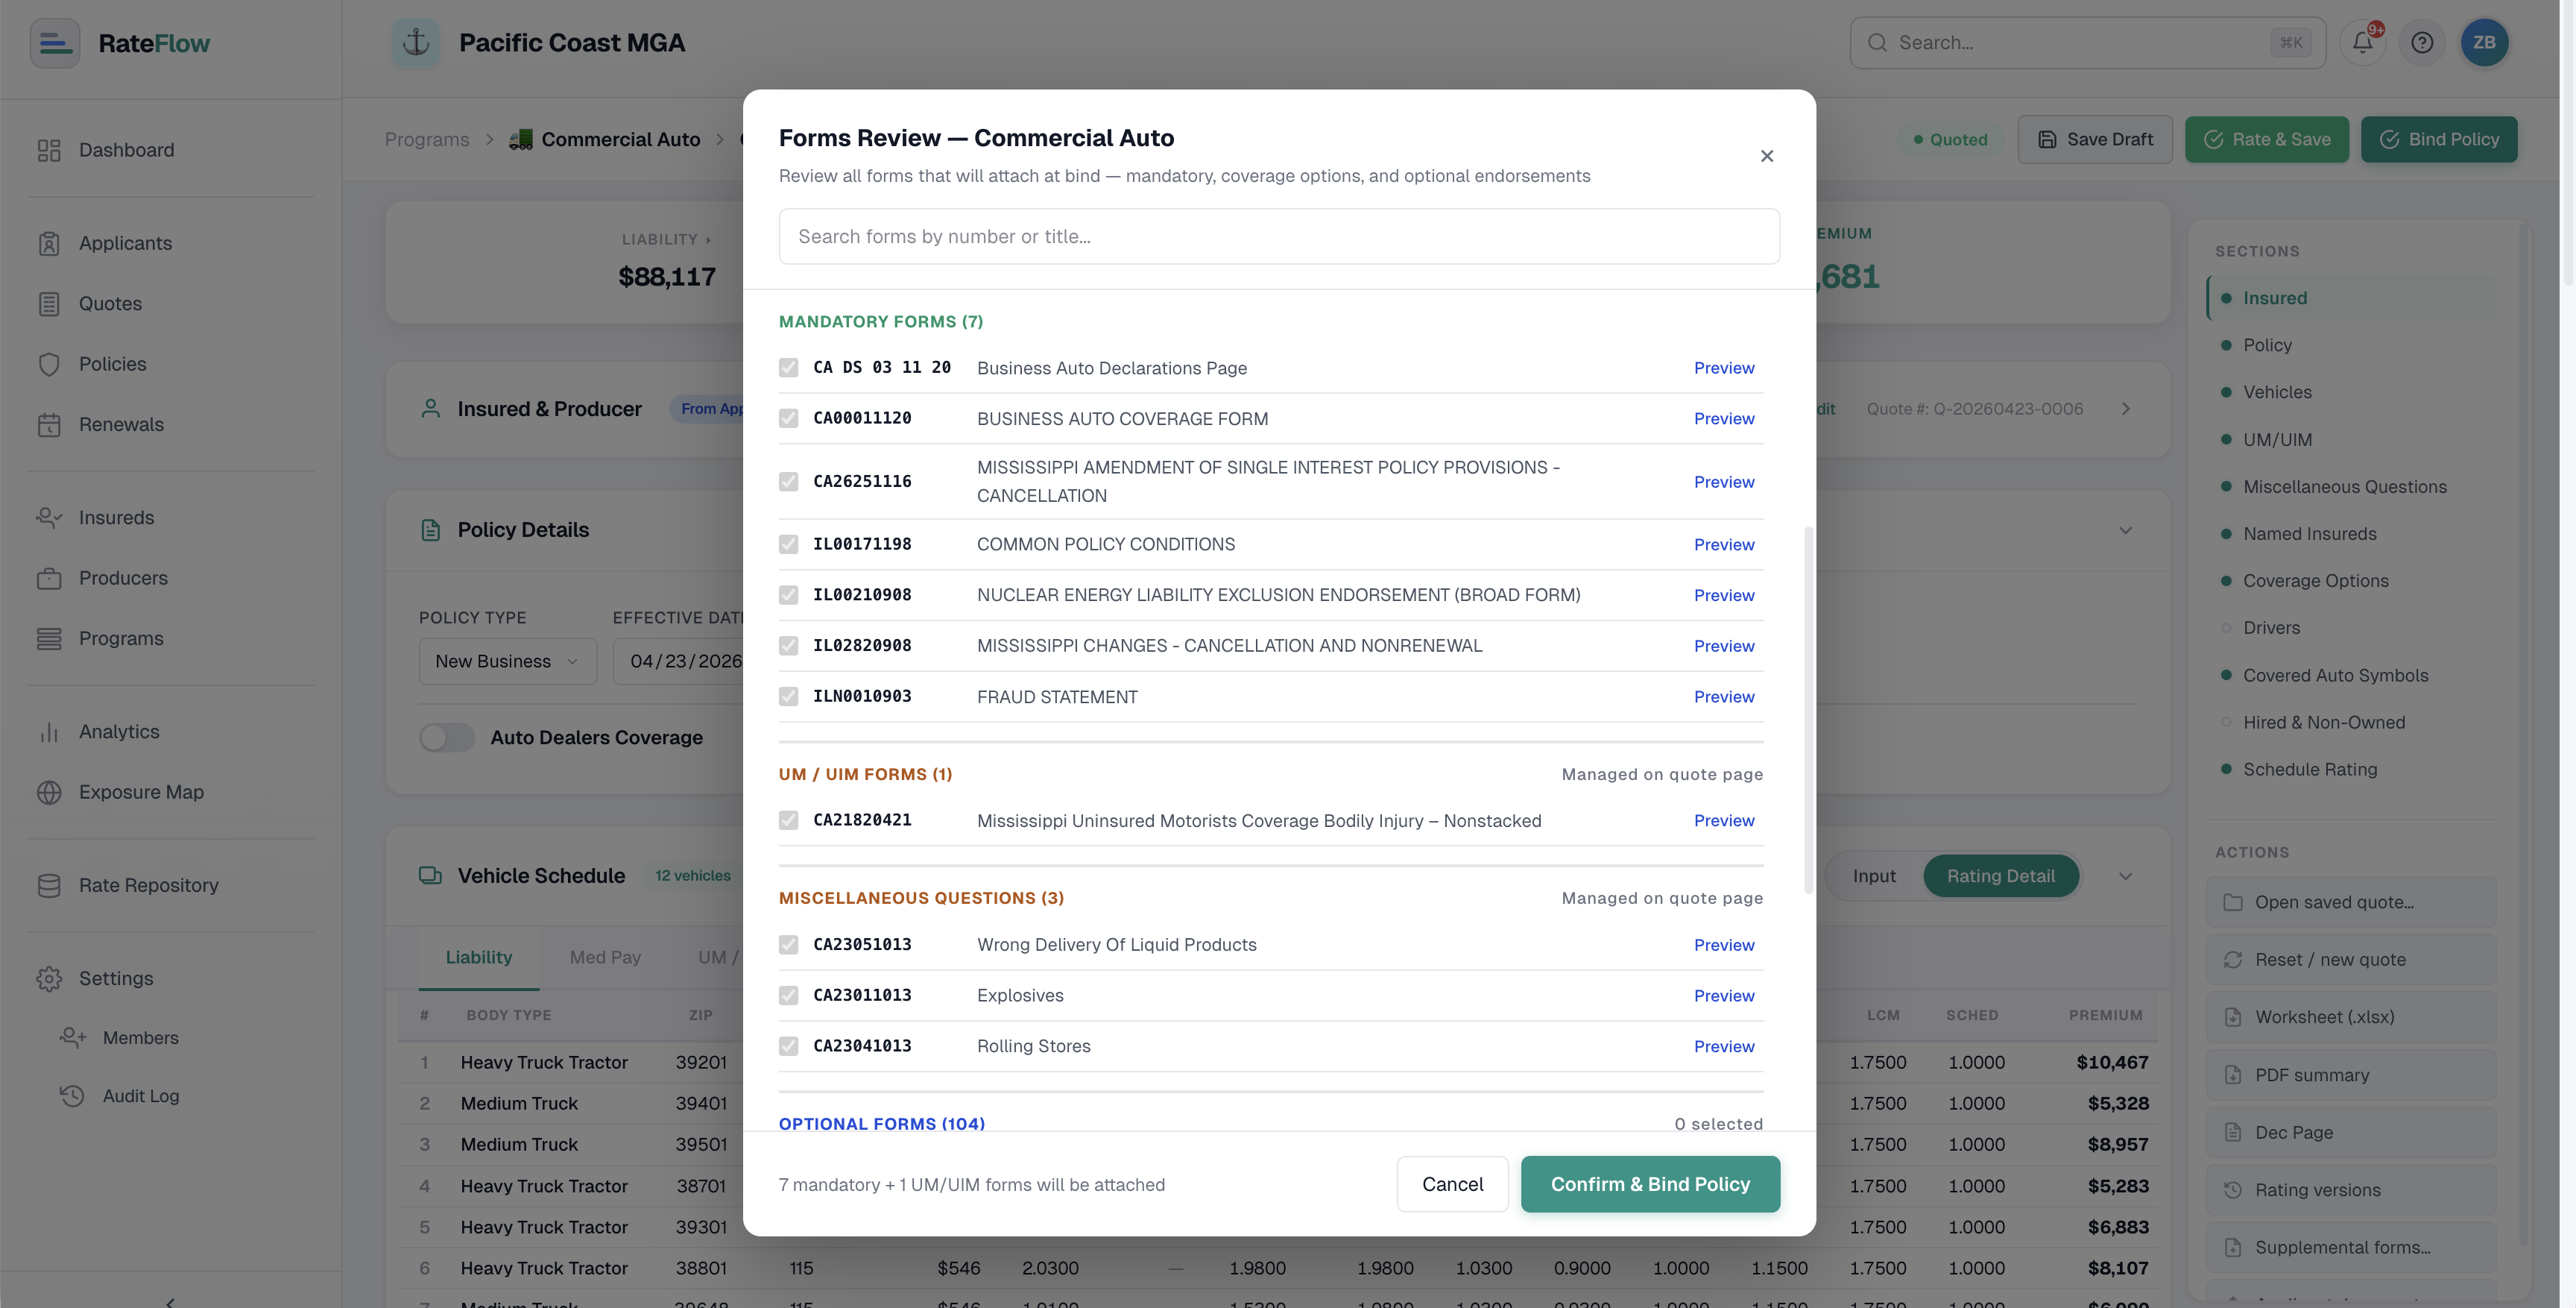Image resolution: width=2576 pixels, height=1308 pixels.
Task: Click the Rate & Save button
Action: click(x=2267, y=140)
